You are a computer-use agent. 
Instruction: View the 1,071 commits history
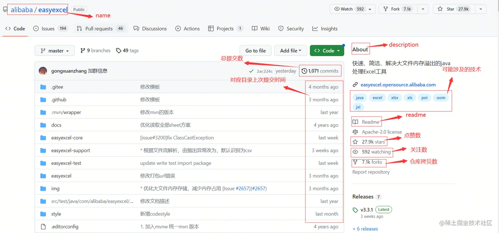(320, 71)
